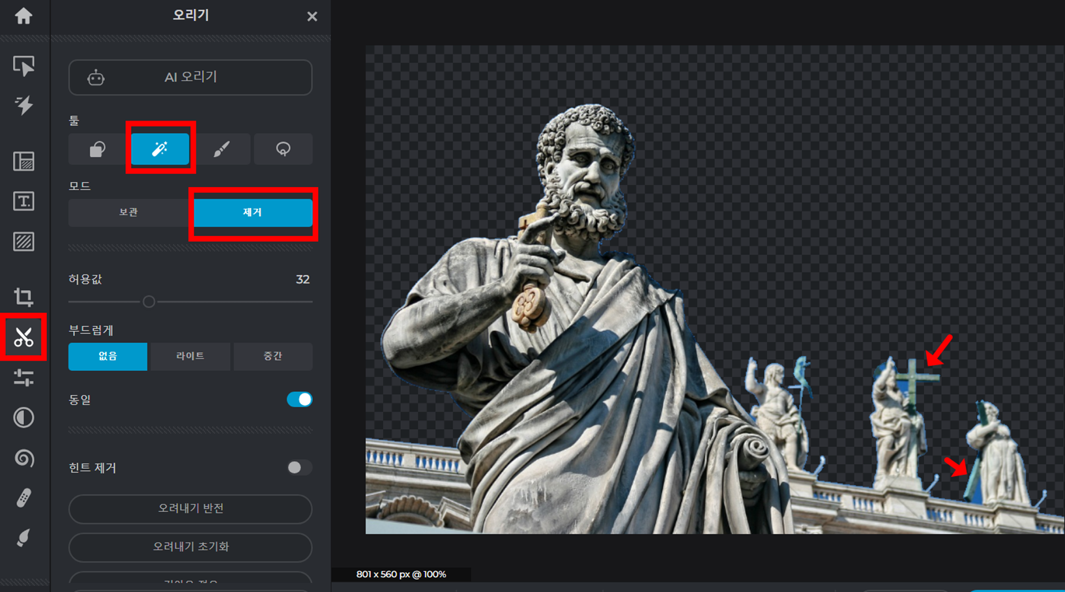The height and width of the screenshot is (592, 1065).
Task: Set 부드럽게 to 중간
Action: [x=272, y=356]
